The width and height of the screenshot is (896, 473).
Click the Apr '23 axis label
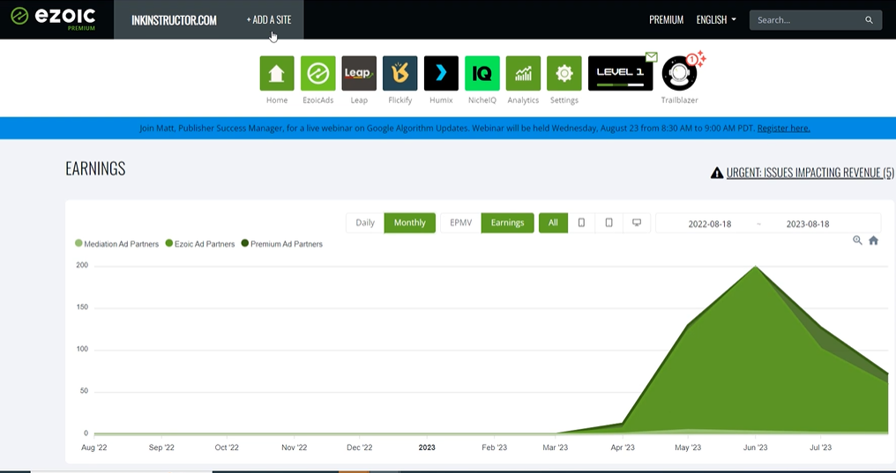pos(623,447)
